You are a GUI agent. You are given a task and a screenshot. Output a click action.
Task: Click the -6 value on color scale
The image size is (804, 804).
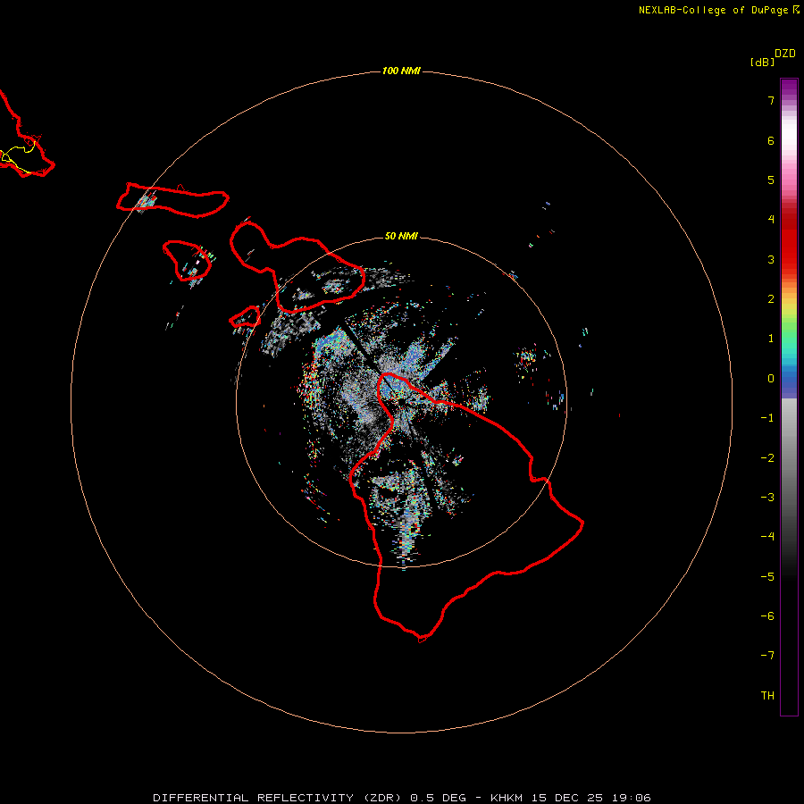[x=767, y=616]
